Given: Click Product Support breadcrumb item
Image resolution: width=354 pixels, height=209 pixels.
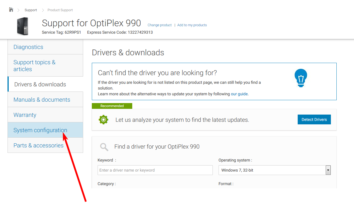Looking at the screenshot, I should tap(60, 10).
